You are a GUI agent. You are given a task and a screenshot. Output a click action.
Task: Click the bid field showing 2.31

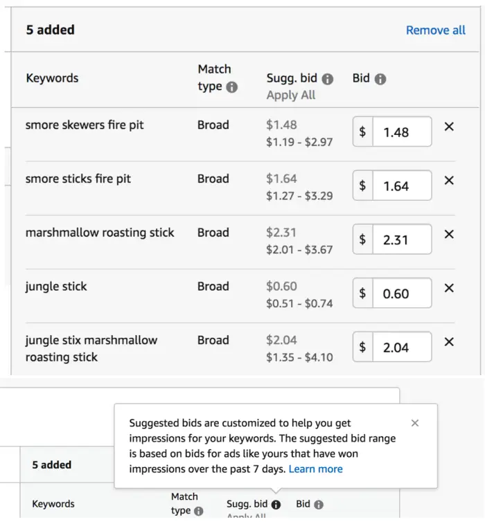402,240
